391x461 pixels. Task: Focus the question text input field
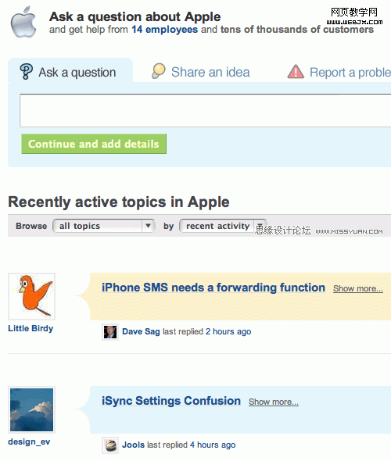click(206, 110)
